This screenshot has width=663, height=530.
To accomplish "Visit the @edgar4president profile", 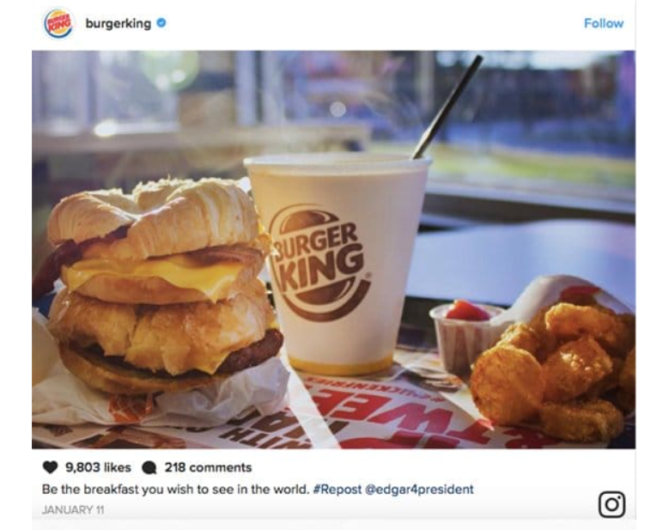I will point(419,490).
